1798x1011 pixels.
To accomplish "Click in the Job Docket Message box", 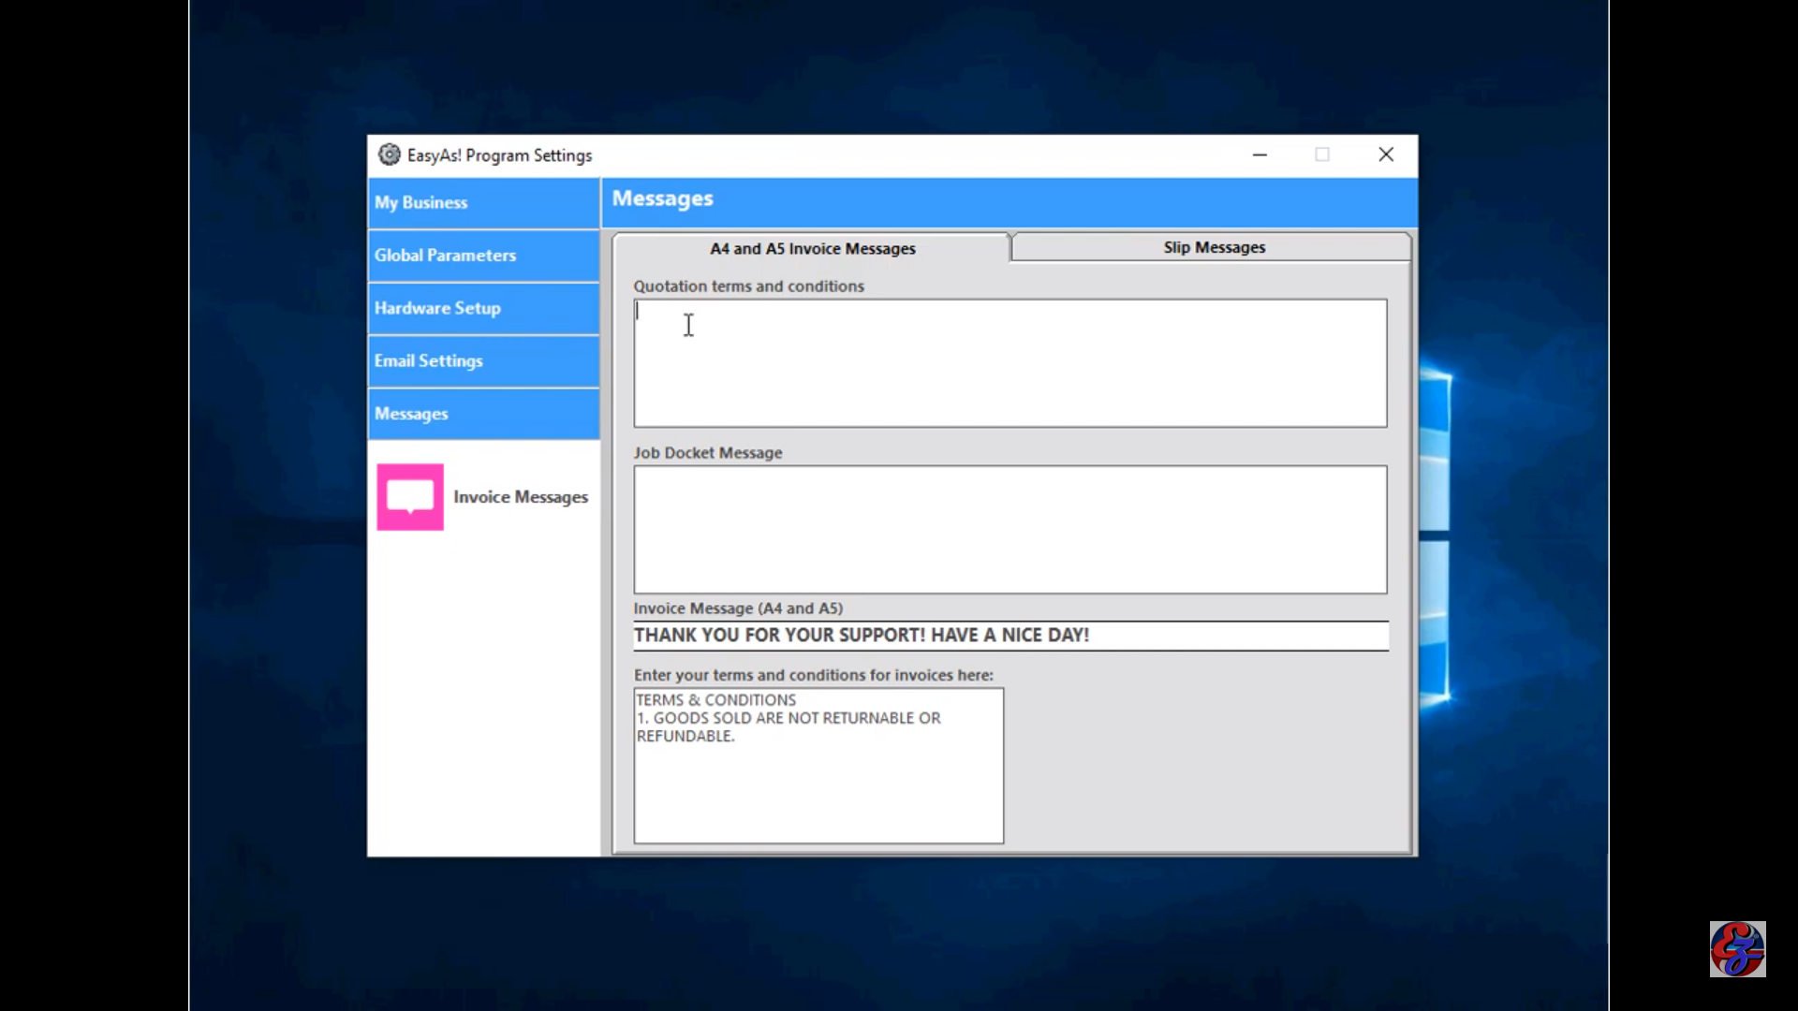I will pyautogui.click(x=1010, y=530).
